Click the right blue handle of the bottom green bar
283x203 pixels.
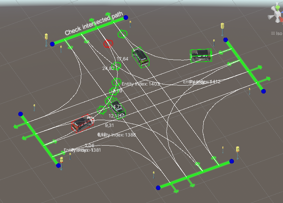point(232,161)
